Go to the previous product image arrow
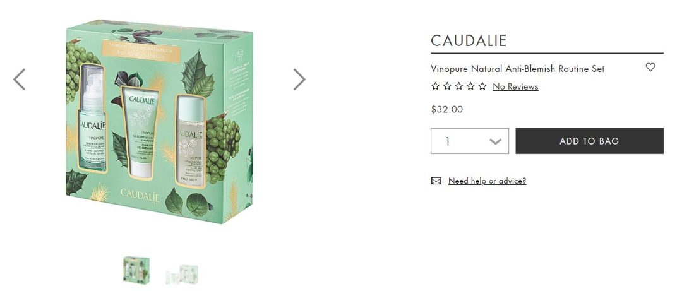682x291 pixels. pyautogui.click(x=19, y=80)
